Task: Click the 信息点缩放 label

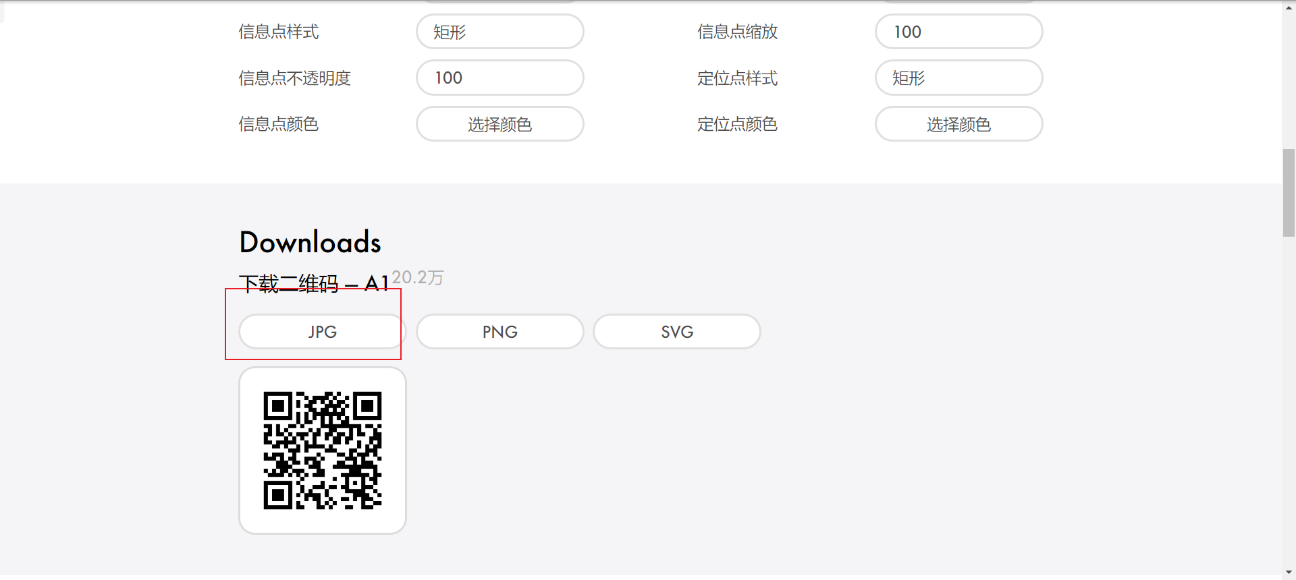Action: click(x=737, y=32)
